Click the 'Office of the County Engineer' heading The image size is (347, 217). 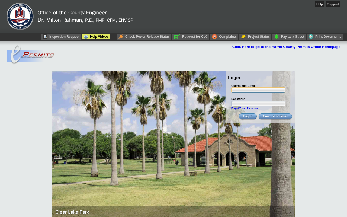point(72,13)
